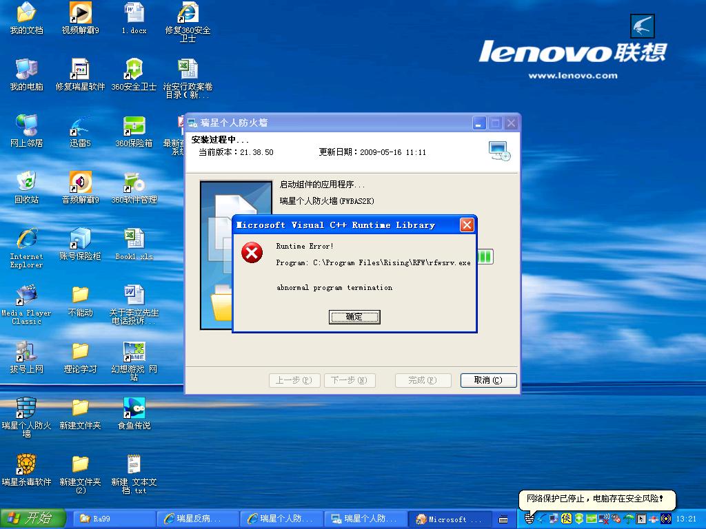Click 'abnormal program termination' text

[334, 287]
